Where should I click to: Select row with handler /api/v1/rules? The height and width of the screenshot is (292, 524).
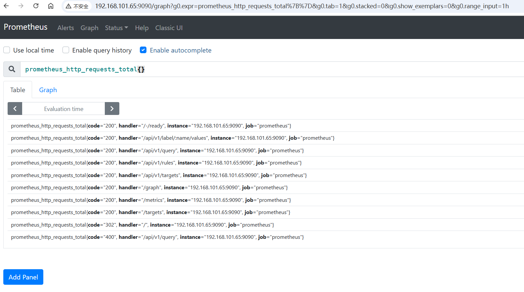266,163
